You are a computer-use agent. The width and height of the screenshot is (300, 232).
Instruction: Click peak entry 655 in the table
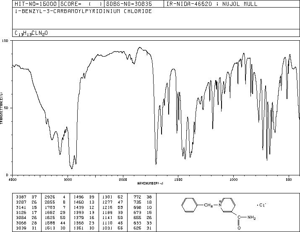137,218
